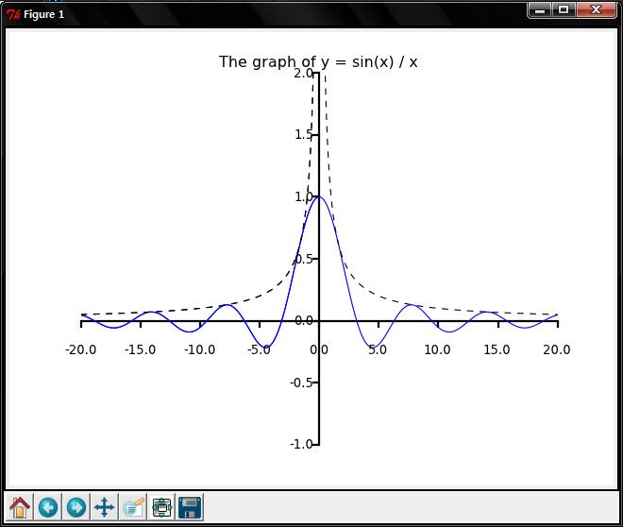Viewport: 623px width, 527px height.
Task: Click the Tk icon in the title bar
Action: coord(13,15)
